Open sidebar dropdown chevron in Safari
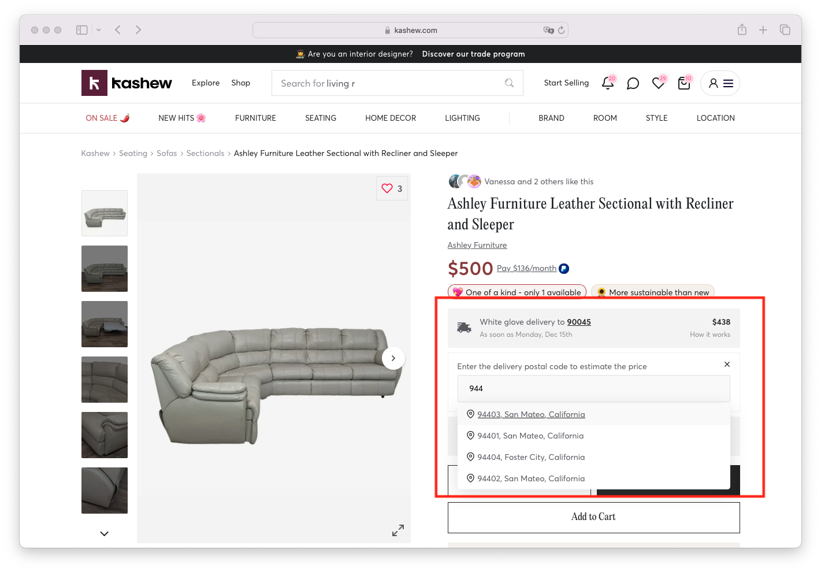The width and height of the screenshot is (821, 572). [99, 30]
